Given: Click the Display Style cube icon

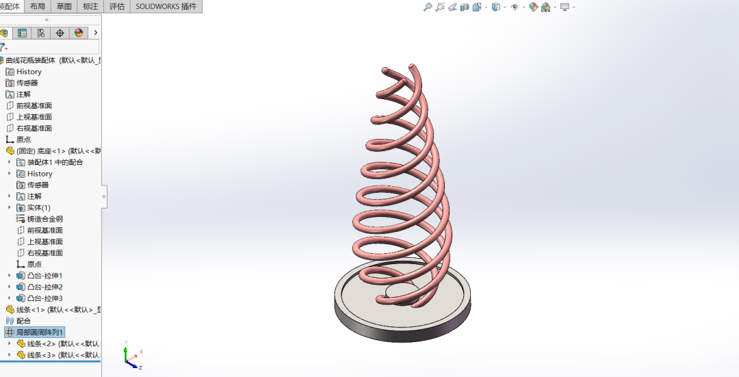Looking at the screenshot, I should [496, 7].
